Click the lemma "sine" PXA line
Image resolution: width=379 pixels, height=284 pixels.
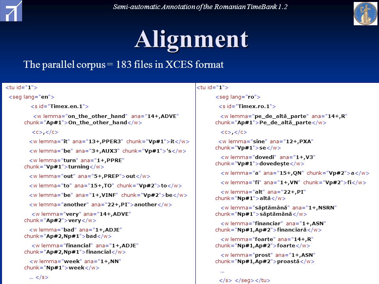(266, 142)
